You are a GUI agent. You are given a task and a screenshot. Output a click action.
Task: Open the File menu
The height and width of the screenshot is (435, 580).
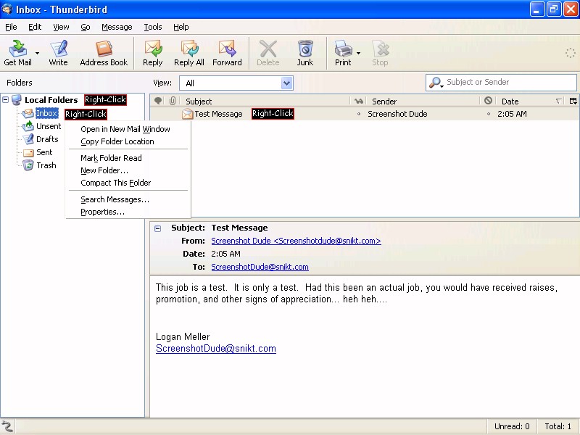11,27
